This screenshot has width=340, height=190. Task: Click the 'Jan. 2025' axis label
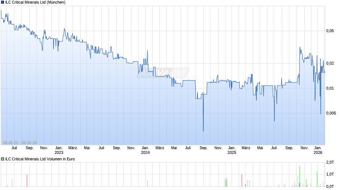[x=231, y=150]
